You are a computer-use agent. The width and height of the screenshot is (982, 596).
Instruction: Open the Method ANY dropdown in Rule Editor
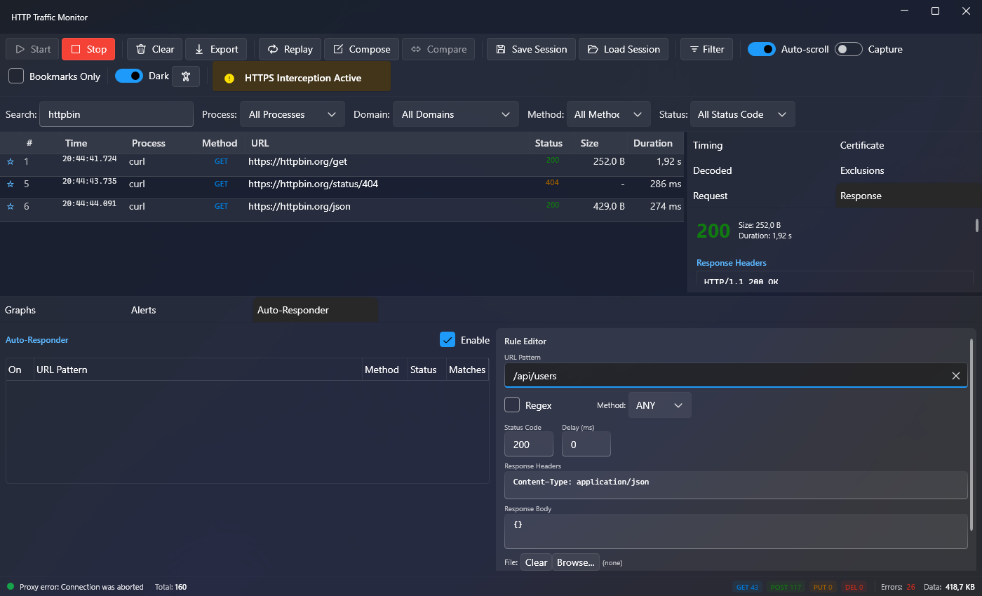point(659,405)
